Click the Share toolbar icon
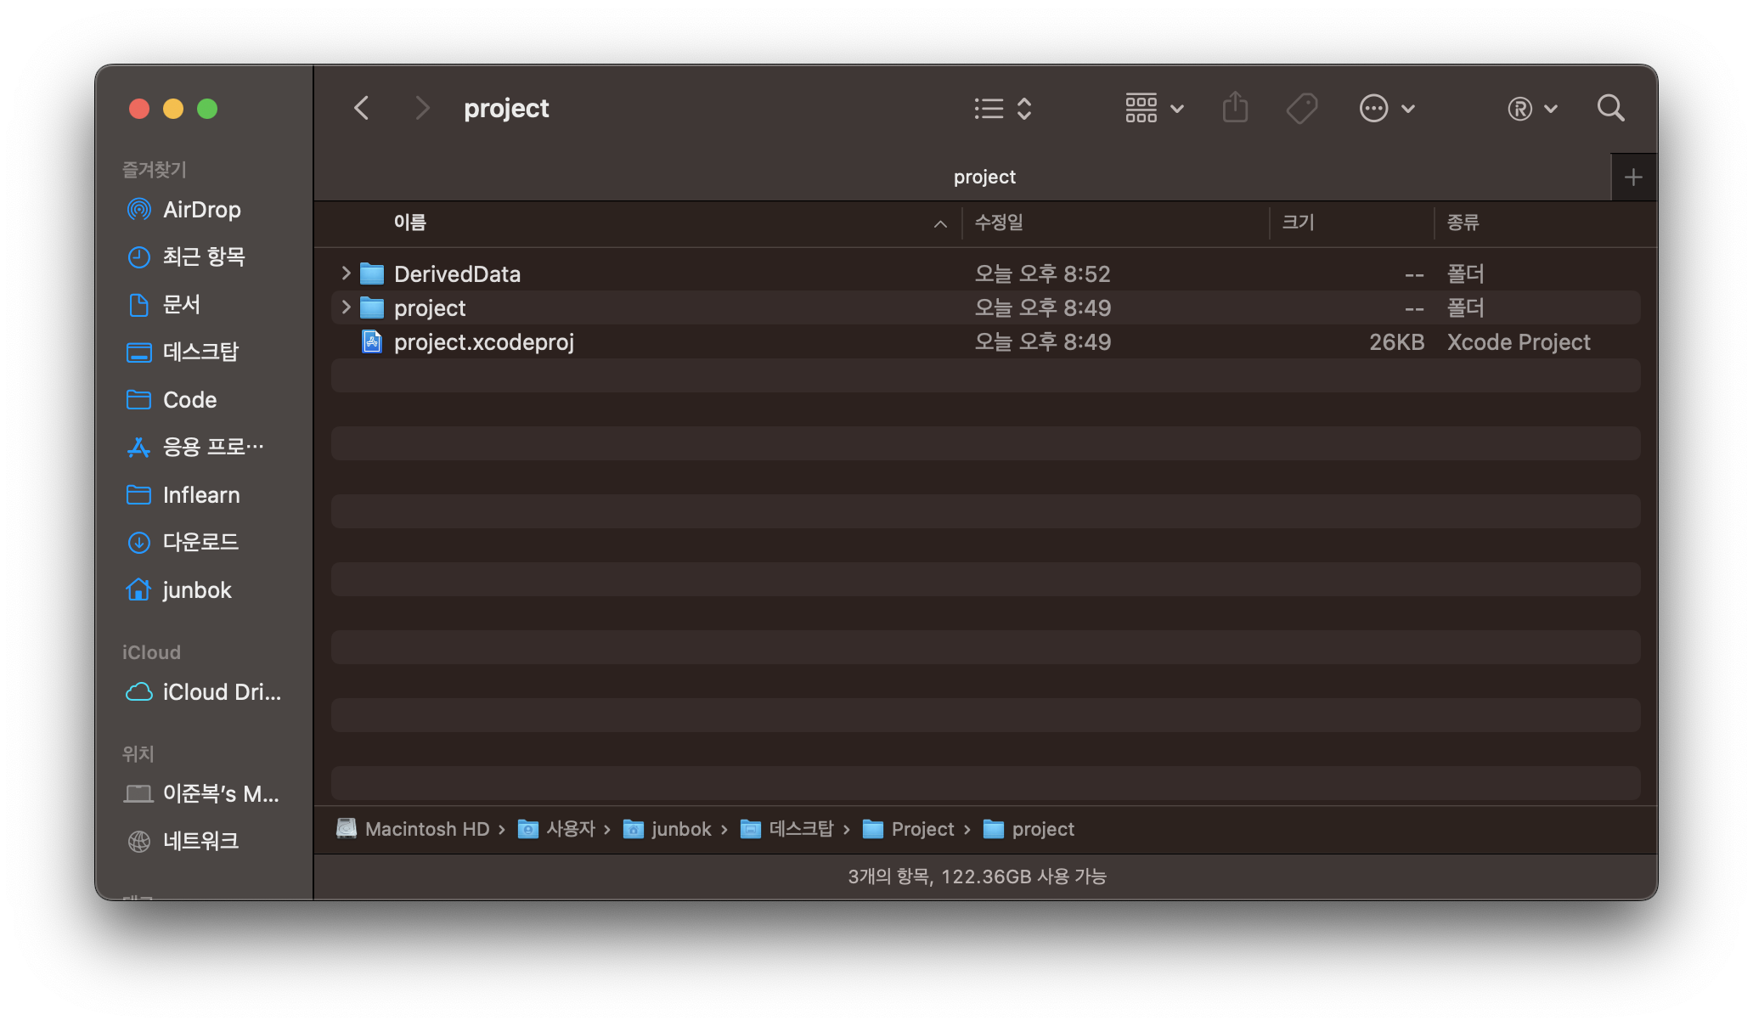Screen dimensions: 1753x1026 click(1235, 109)
